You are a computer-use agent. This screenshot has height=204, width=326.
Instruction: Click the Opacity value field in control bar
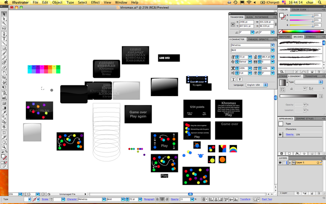[x=185, y=199]
